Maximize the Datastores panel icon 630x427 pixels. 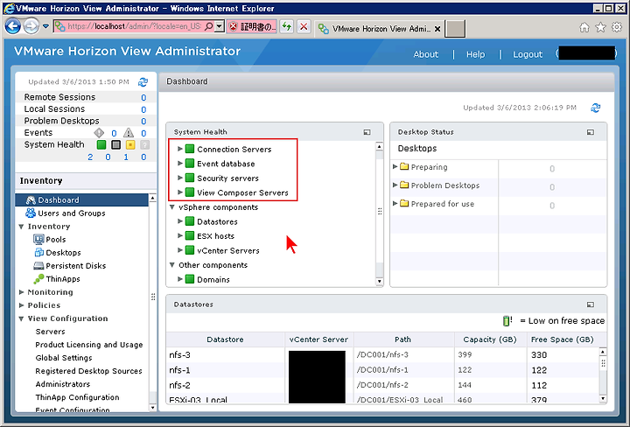591,304
